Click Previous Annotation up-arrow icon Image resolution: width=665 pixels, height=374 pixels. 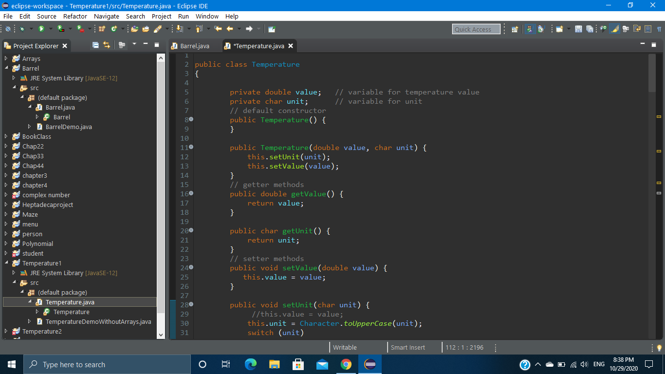pyautogui.click(x=199, y=29)
